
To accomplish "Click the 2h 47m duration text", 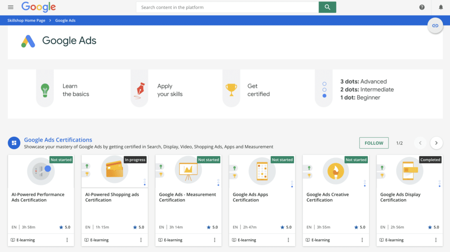I will coord(250,227).
